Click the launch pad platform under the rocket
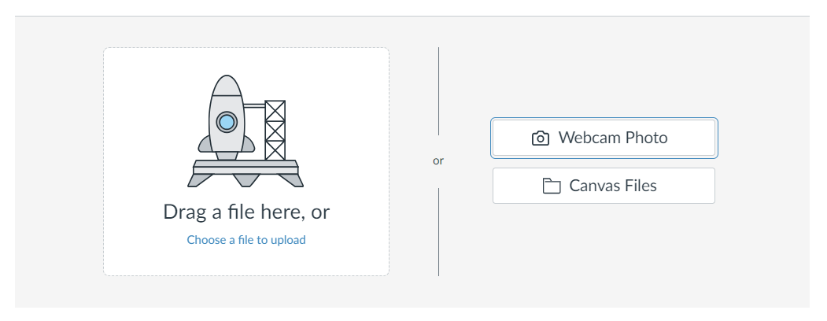The height and width of the screenshot is (321, 827). (x=246, y=167)
